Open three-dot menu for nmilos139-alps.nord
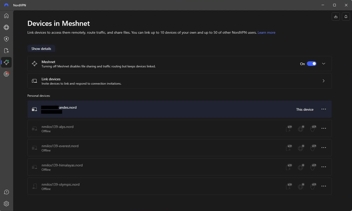 click(x=324, y=128)
